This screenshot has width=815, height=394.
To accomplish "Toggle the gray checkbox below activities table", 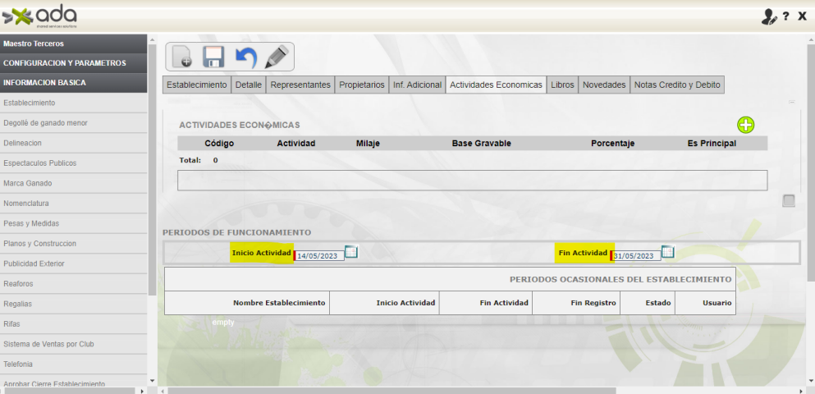I will (788, 201).
